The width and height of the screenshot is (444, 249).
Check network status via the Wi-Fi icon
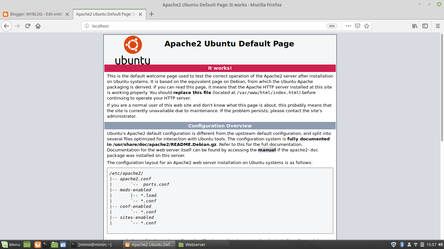click(416, 245)
